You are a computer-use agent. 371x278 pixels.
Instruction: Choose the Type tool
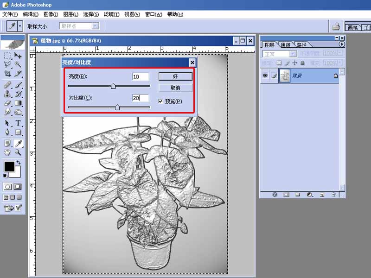tap(18, 123)
